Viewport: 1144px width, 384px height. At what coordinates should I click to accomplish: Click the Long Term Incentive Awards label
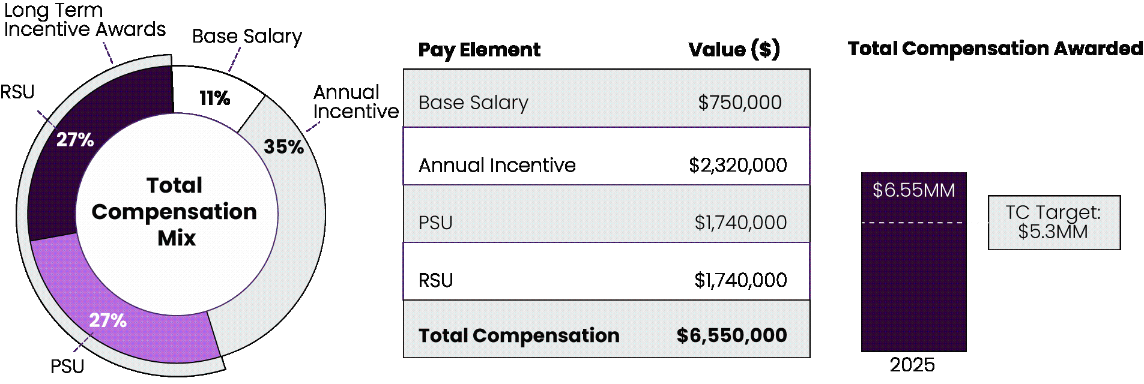pos(84,20)
